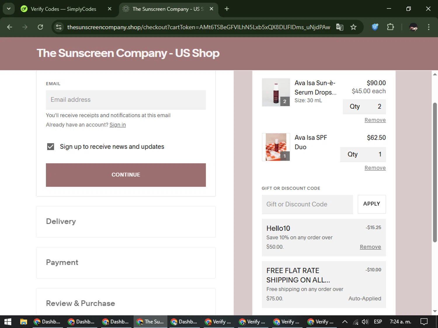Click the Hello10 -$15.25 amount
Screen dimensions: 438x328
point(373,227)
